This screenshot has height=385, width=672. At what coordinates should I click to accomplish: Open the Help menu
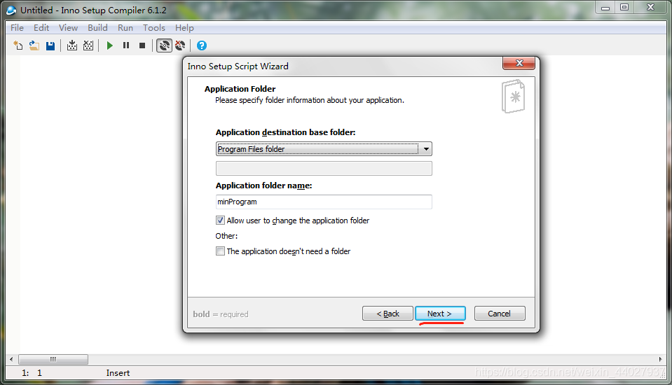pos(184,28)
